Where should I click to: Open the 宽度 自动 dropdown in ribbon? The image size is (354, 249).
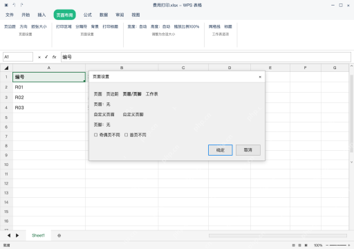(137, 26)
